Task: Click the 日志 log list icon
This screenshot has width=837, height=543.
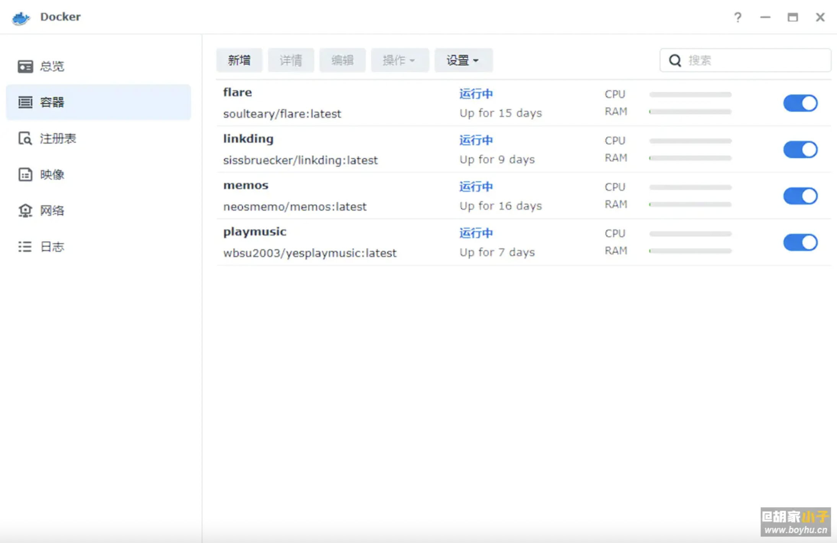Action: [x=25, y=246]
